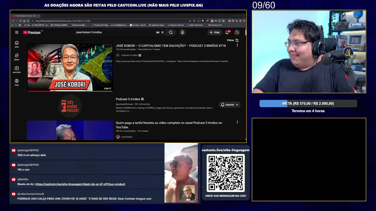376x211 pixels.
Task: Click the browser home button
Action: click(24, 21)
